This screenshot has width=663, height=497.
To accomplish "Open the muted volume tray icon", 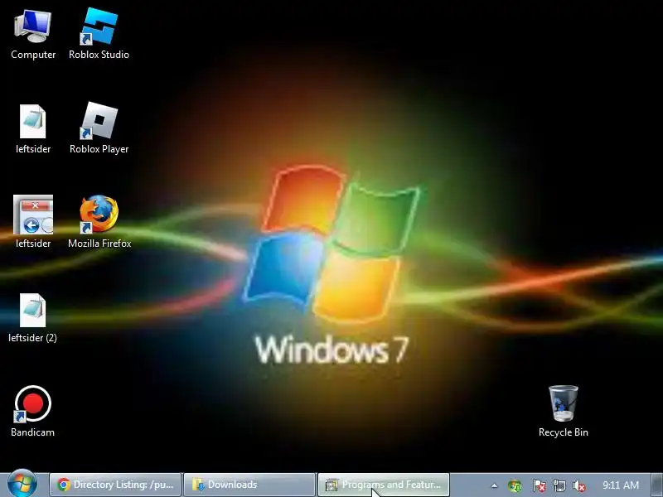I will [x=578, y=485].
